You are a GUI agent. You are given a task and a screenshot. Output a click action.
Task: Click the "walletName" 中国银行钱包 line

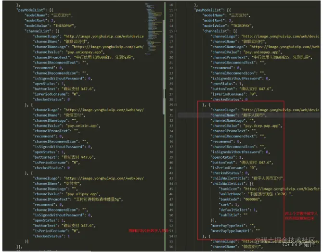coord(256,194)
